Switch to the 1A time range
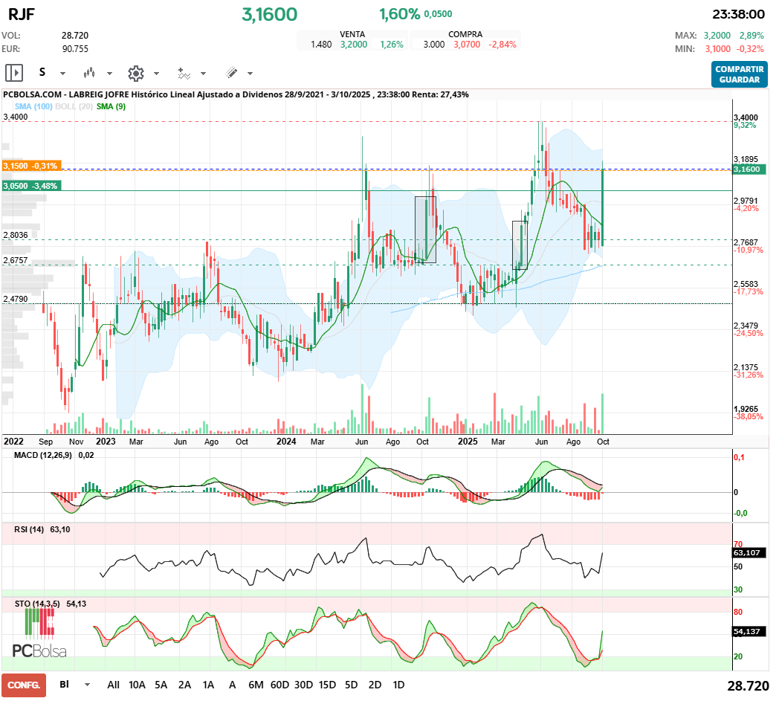The image size is (779, 701). click(x=208, y=685)
